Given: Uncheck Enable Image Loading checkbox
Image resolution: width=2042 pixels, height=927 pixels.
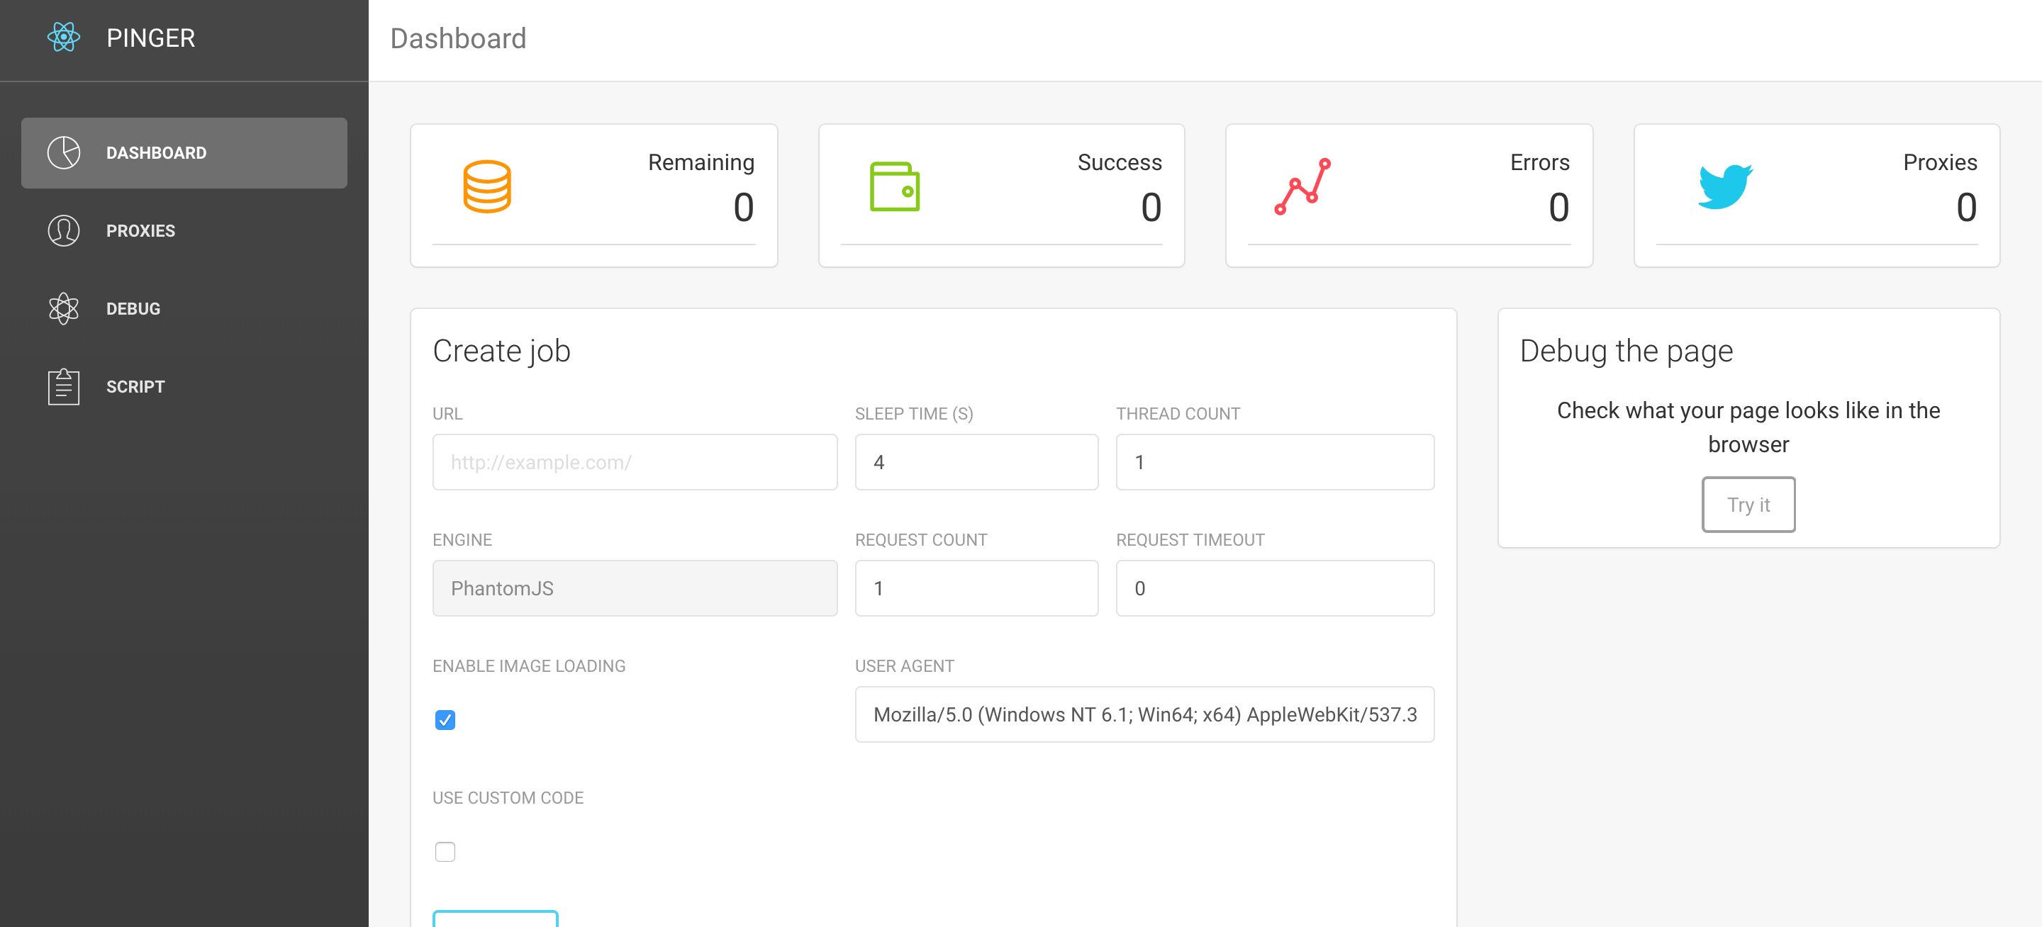Looking at the screenshot, I should (x=445, y=719).
